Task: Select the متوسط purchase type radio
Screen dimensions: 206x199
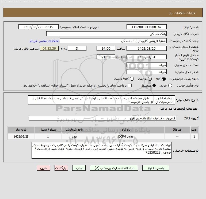Action: tap(154, 86)
